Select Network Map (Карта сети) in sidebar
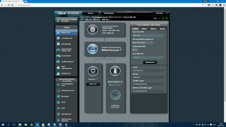226x127 pixels. pyautogui.click(x=66, y=32)
